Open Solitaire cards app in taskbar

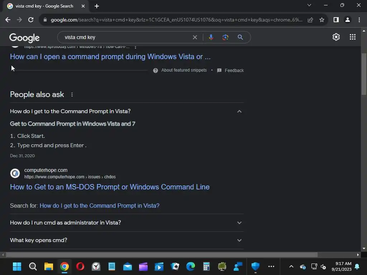(175, 266)
